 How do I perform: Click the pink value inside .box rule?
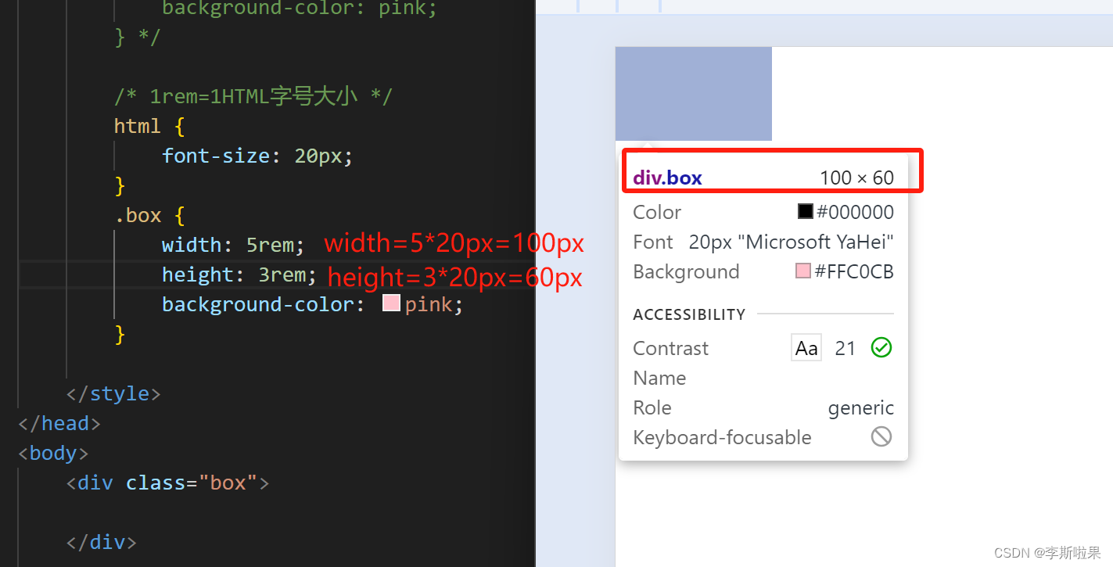click(429, 304)
